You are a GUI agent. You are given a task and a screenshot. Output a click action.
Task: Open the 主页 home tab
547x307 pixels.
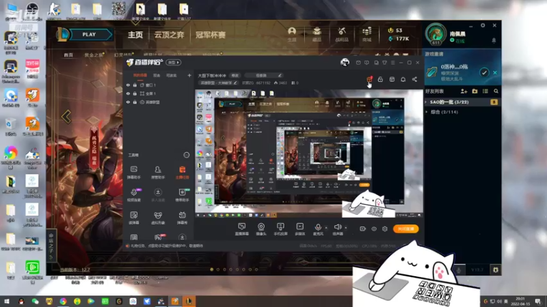pyautogui.click(x=135, y=35)
